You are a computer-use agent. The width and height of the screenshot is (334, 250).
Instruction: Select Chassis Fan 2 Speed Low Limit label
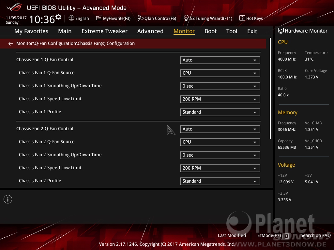(50, 168)
